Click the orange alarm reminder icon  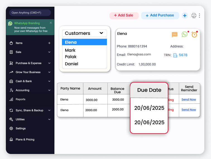[x=194, y=35]
